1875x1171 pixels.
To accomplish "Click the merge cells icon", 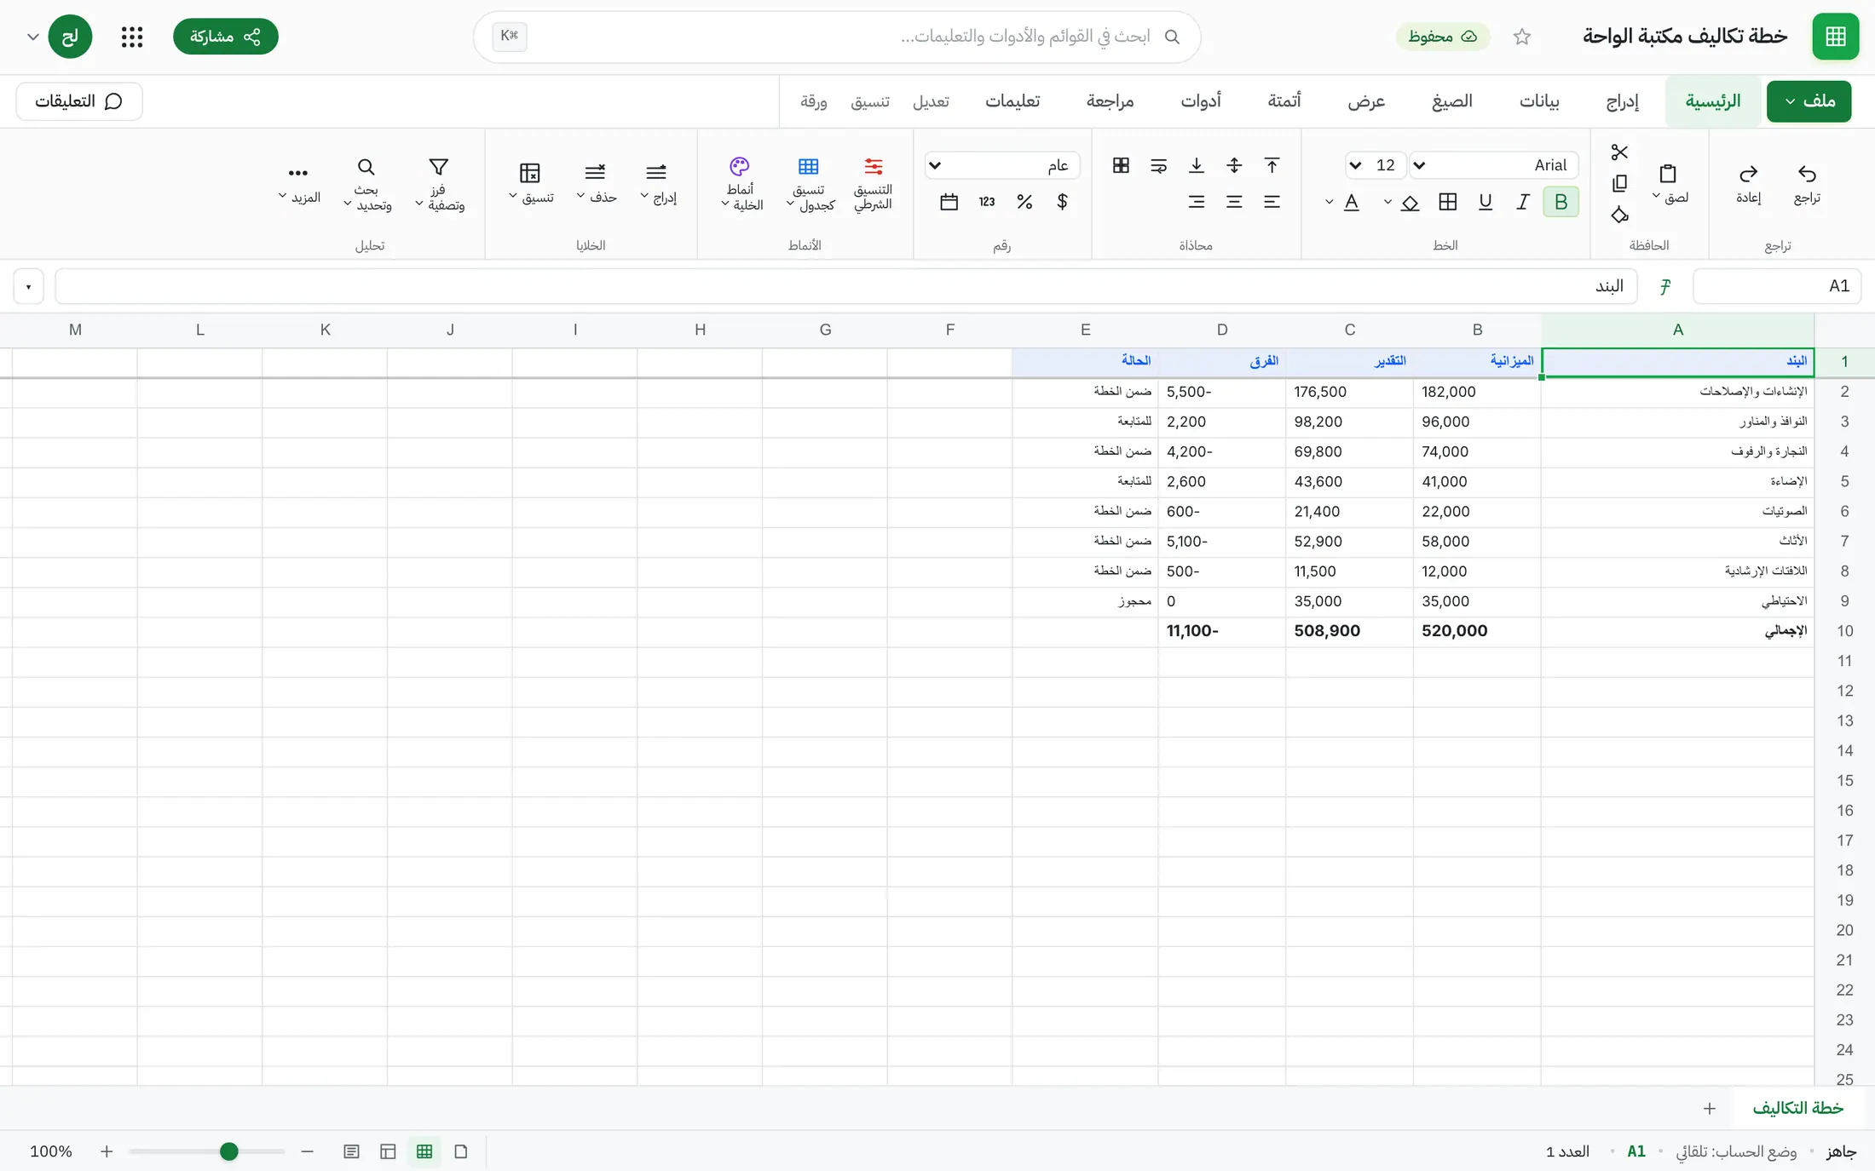I will click(x=1121, y=165).
